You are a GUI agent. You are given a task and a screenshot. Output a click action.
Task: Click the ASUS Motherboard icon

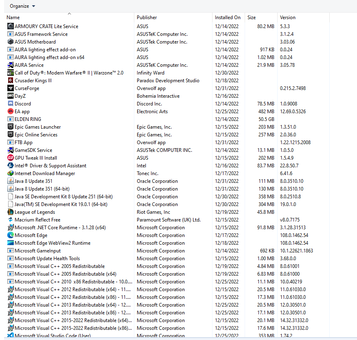coord(11,42)
